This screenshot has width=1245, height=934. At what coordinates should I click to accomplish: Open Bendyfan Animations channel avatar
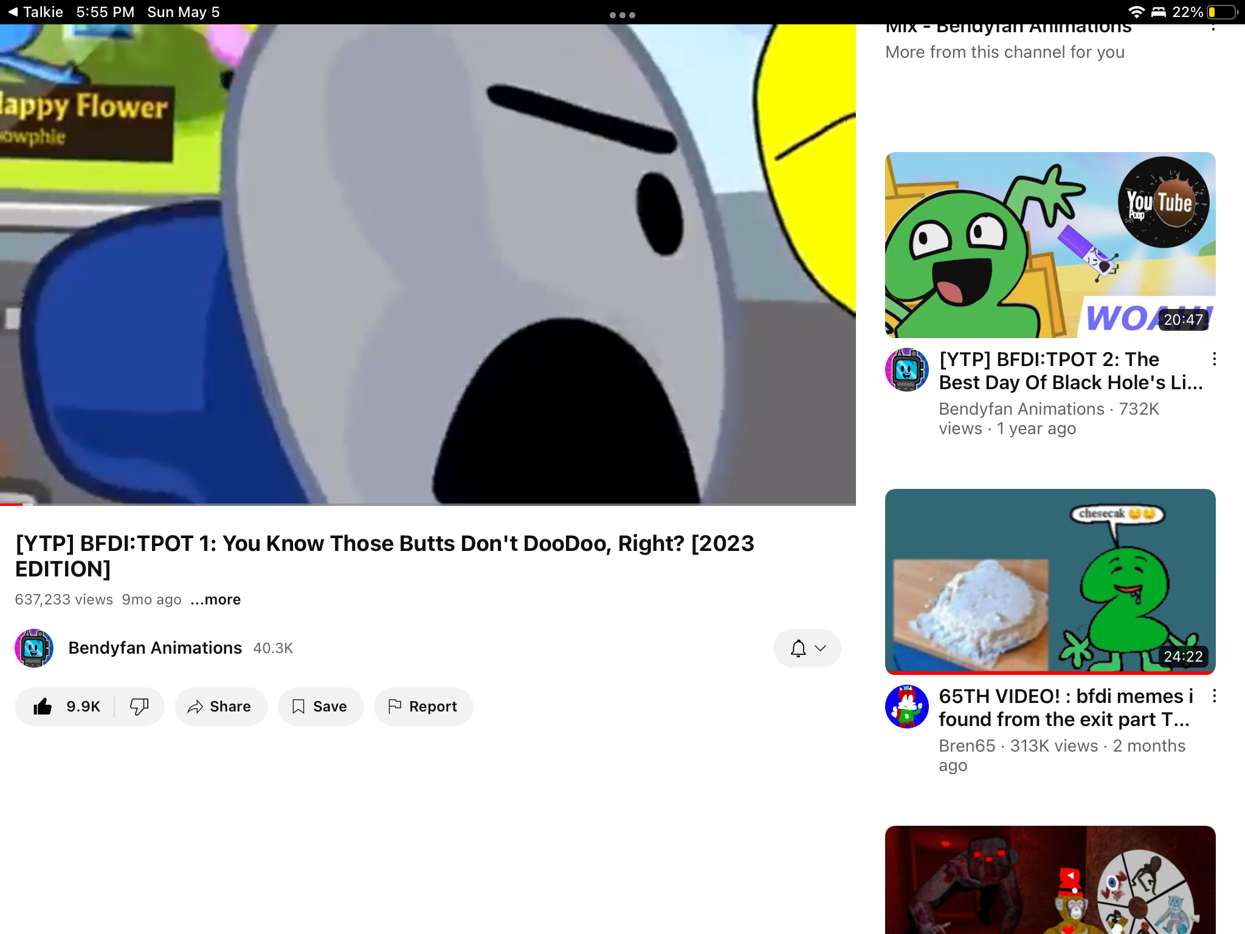tap(34, 648)
